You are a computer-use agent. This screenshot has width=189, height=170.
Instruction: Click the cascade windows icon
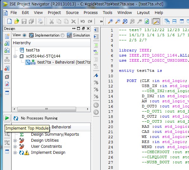click(167, 22)
